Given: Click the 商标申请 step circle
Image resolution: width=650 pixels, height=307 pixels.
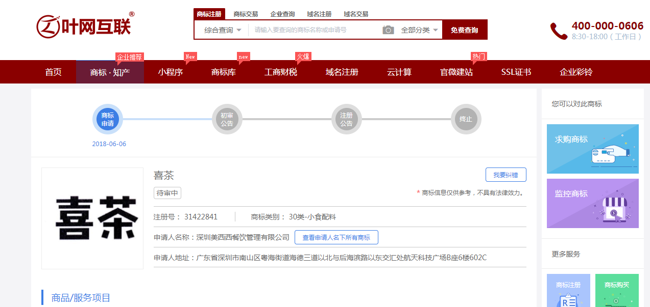Looking at the screenshot, I should click(108, 119).
